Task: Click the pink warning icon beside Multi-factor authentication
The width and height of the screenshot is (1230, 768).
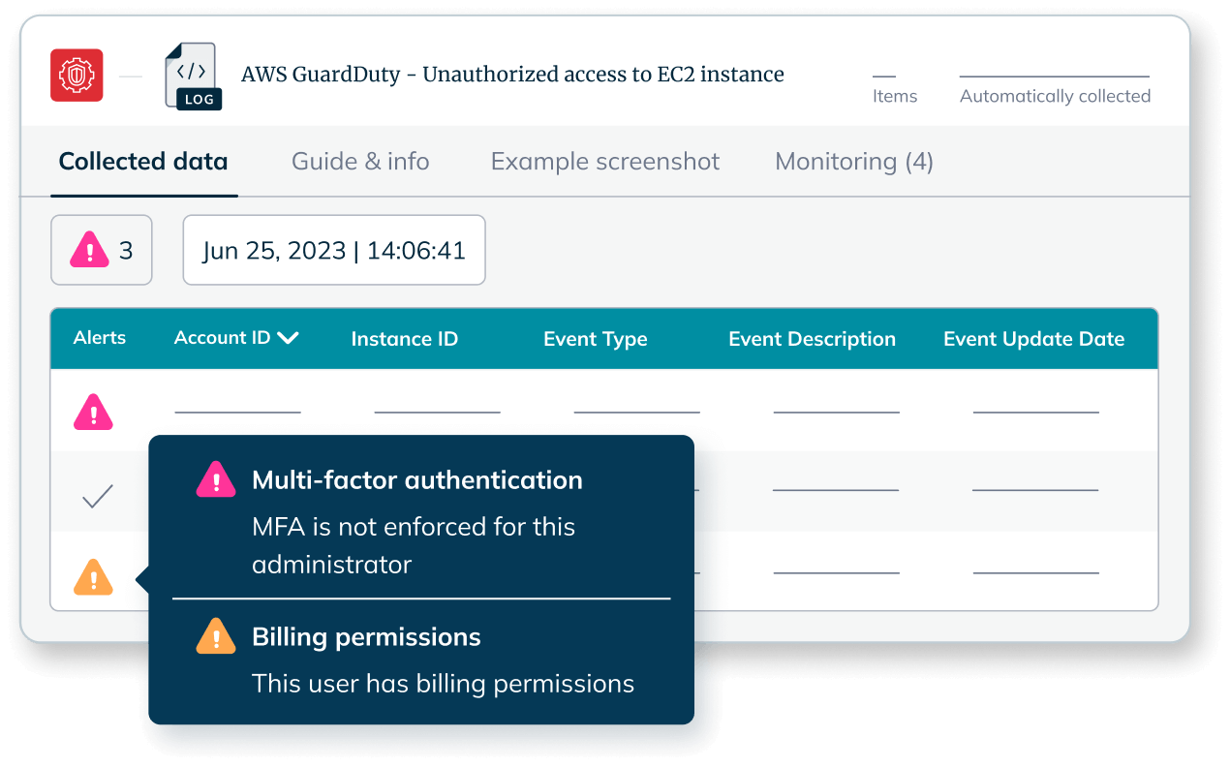Action: coord(216,479)
